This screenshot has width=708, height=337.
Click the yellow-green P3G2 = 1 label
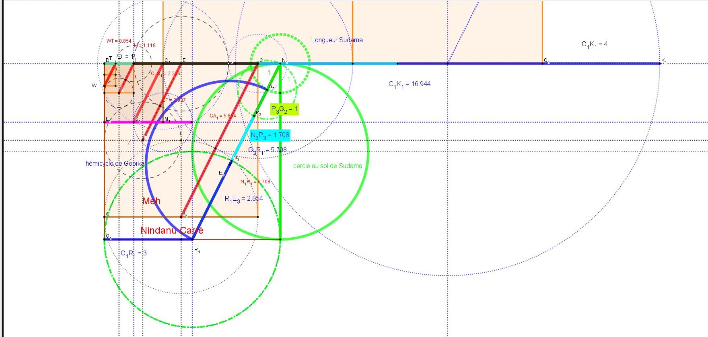point(284,109)
